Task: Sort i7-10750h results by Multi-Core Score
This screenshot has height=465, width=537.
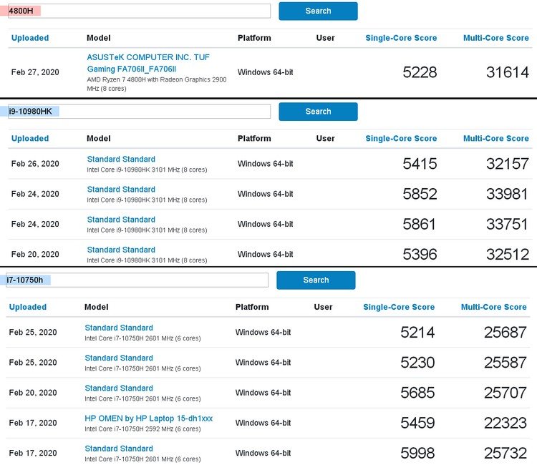Action: point(494,308)
